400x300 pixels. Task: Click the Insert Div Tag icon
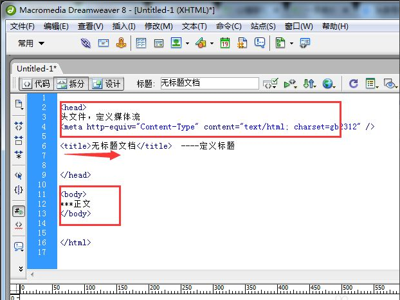click(158, 43)
